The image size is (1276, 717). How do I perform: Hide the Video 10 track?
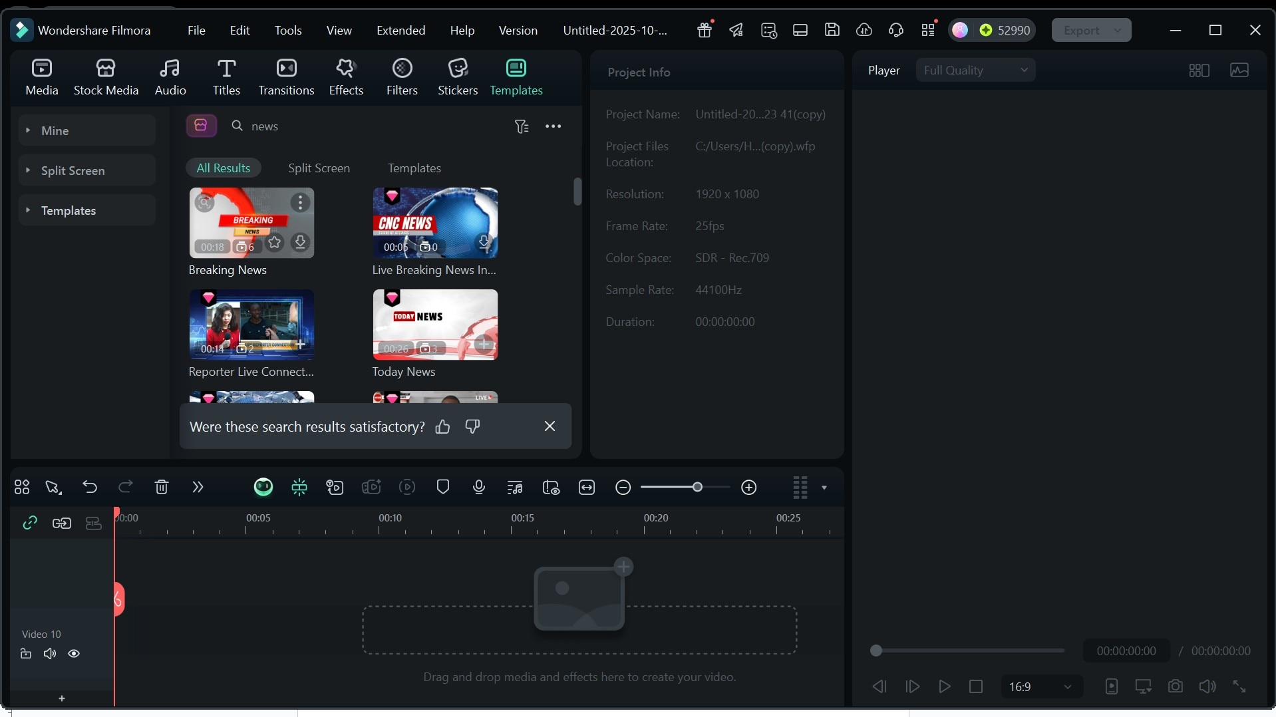click(x=74, y=654)
